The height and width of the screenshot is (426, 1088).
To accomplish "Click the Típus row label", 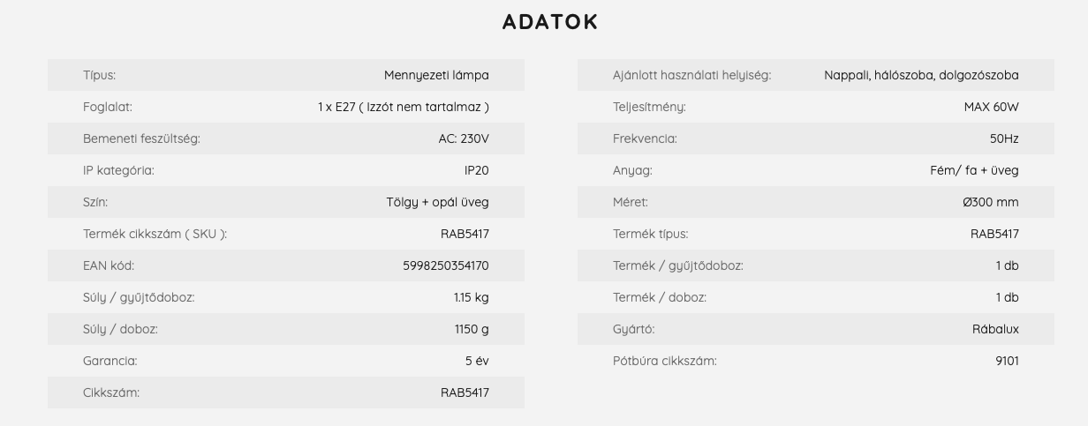I will click(99, 75).
